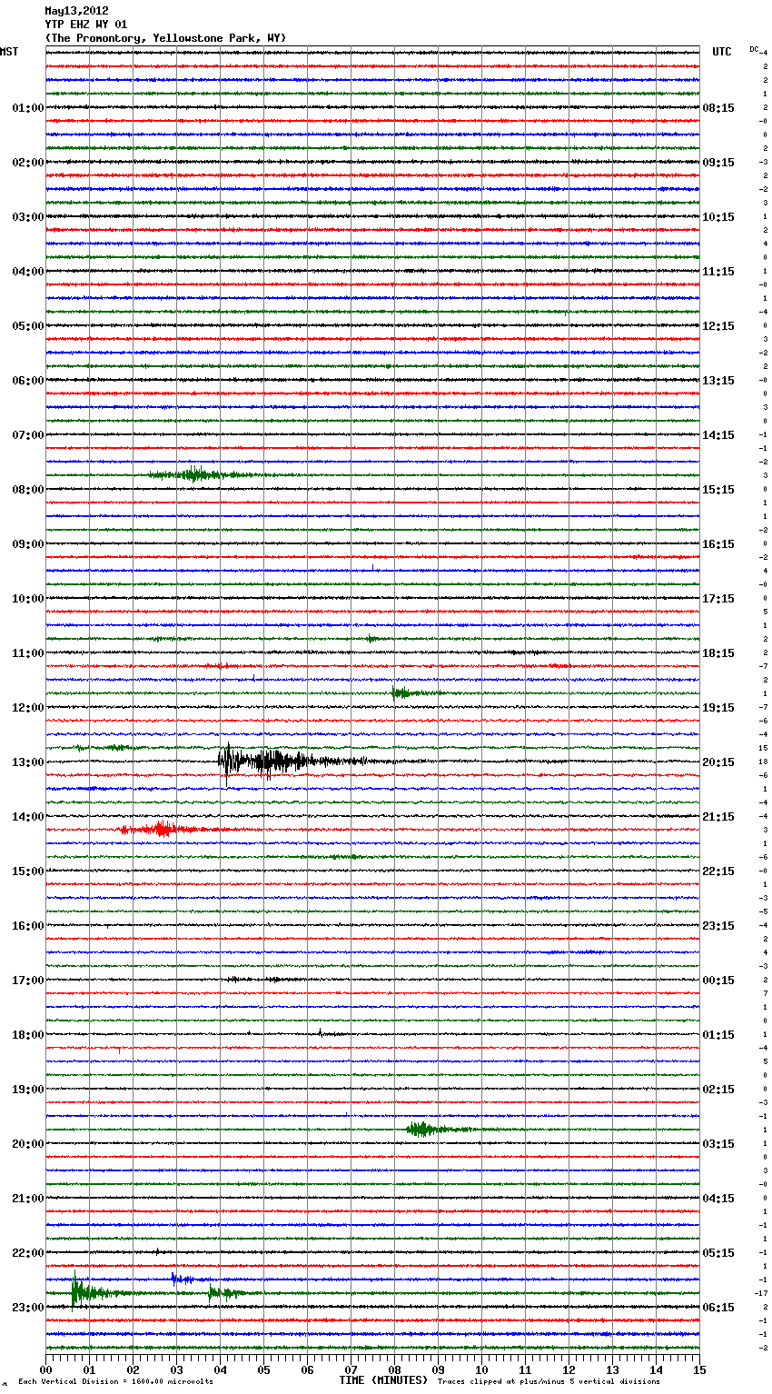
Task: Click minute tick label "04" on time axis
Action: [220, 1369]
